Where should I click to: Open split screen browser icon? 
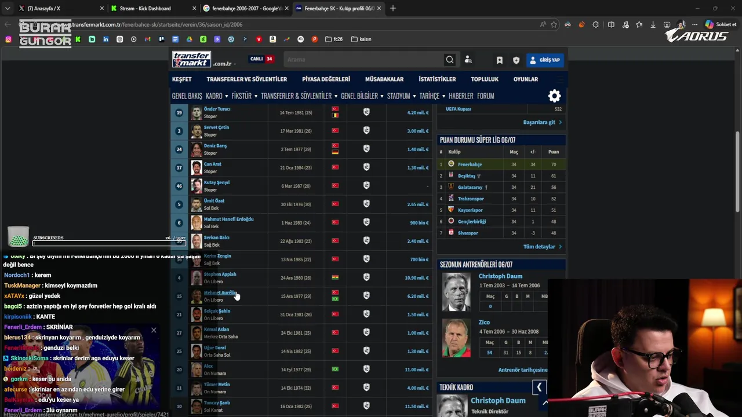coord(611,25)
